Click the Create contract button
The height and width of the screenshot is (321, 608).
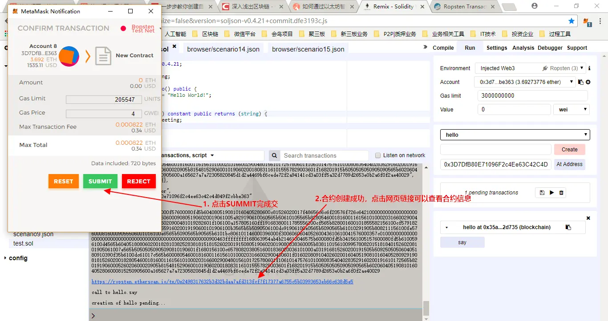(569, 150)
